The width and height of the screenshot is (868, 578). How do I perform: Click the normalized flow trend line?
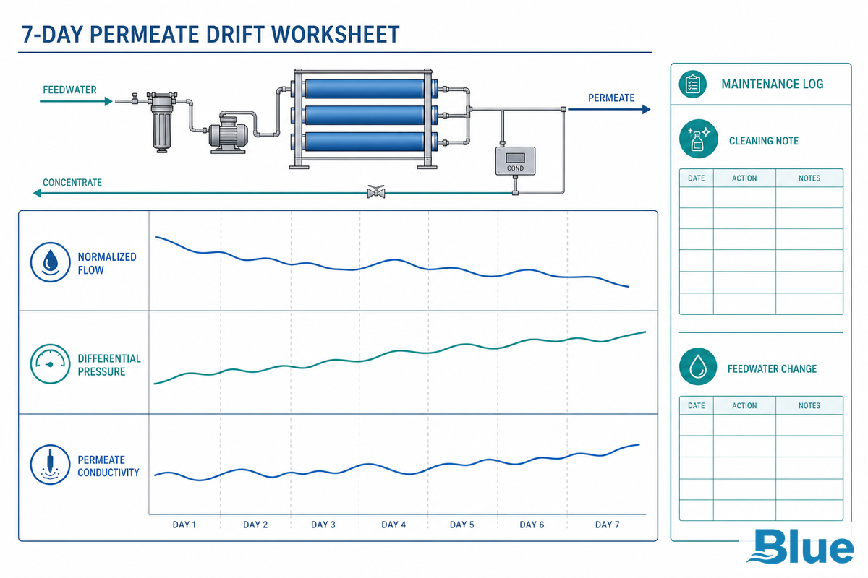coord(393,260)
